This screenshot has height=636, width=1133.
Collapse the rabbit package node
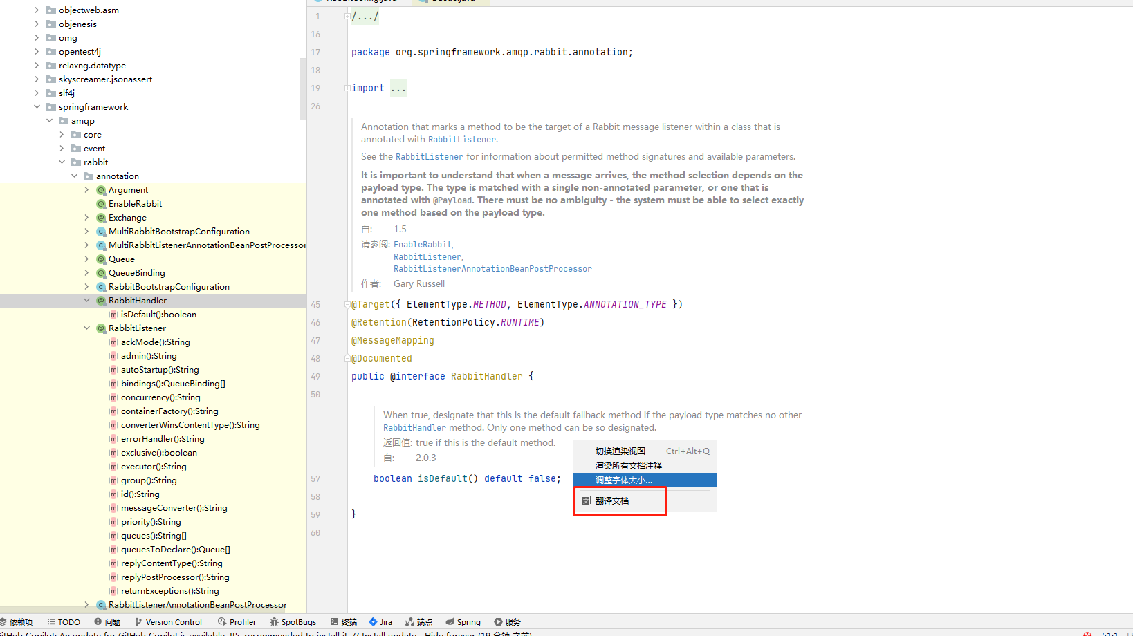click(x=62, y=162)
